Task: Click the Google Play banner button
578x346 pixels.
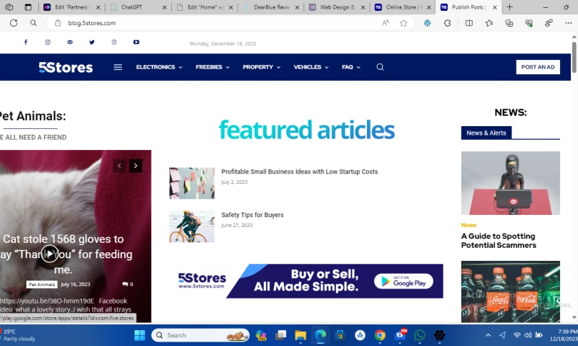Action: pyautogui.click(x=403, y=281)
